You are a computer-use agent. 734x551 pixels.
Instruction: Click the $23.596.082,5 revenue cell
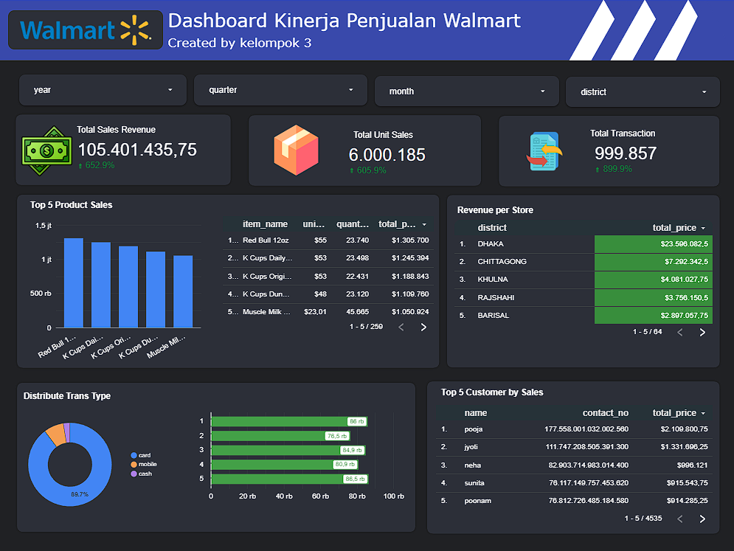tap(654, 244)
